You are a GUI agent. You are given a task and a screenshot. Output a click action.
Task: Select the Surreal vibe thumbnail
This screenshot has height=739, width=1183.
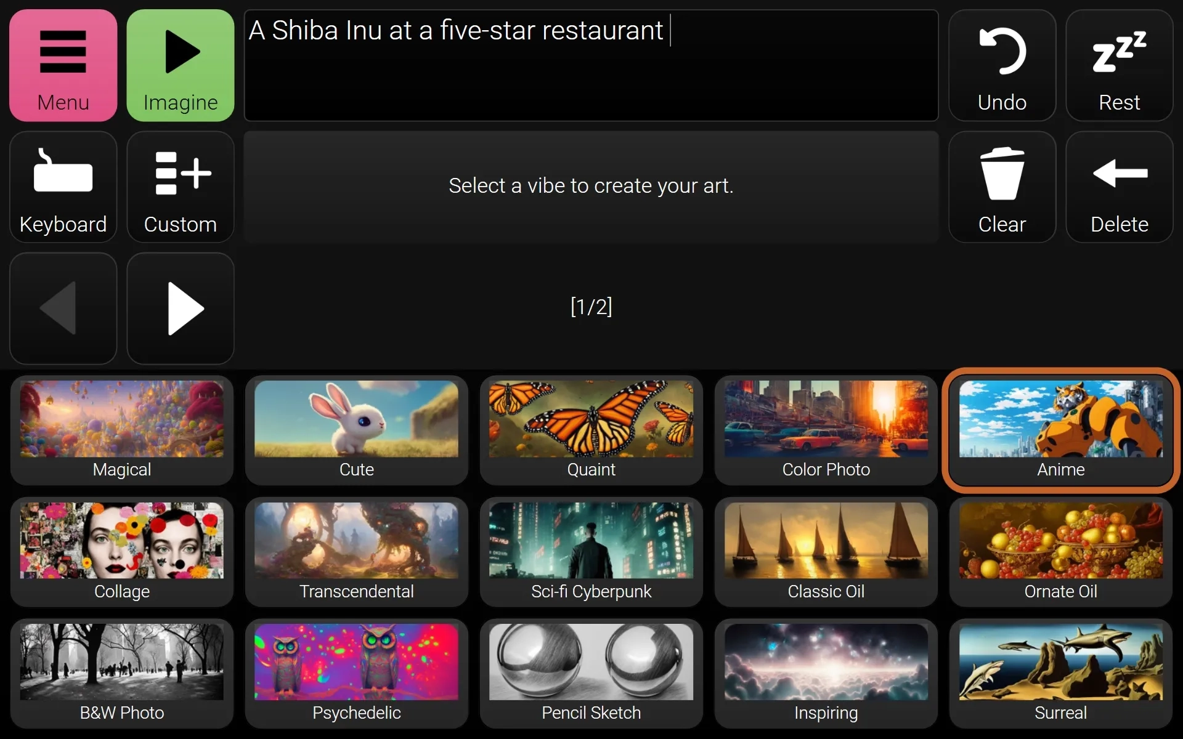[1061, 674]
